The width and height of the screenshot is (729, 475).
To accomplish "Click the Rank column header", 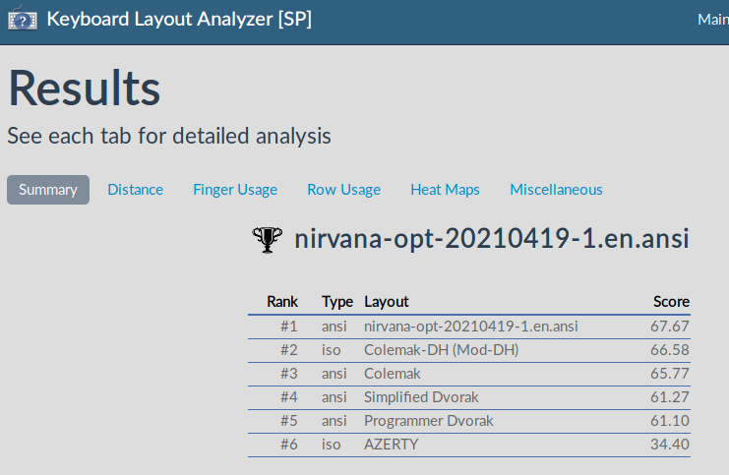I will coord(282,302).
